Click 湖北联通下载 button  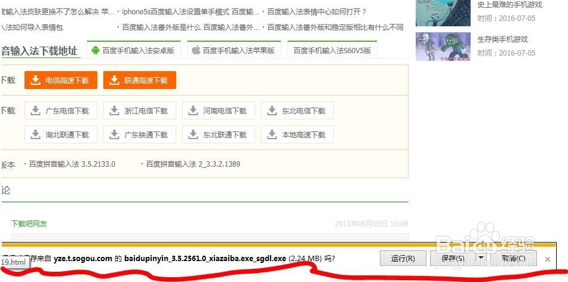(x=61, y=134)
